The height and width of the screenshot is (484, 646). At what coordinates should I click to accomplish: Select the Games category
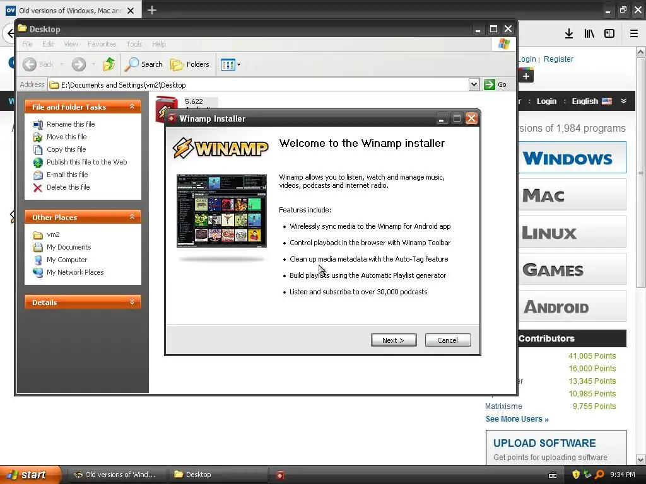click(x=572, y=270)
